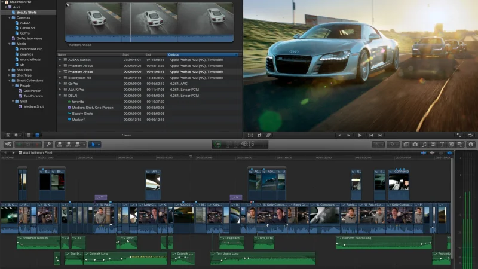Activate the Distort tool in viewer
This screenshot has width=478, height=269.
268,135
